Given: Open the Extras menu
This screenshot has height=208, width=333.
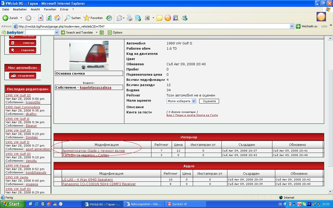Looking at the screenshot, I should point(64,9).
